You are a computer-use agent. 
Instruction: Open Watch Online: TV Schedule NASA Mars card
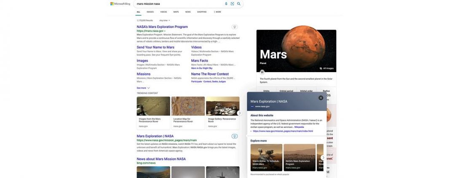[266, 157]
